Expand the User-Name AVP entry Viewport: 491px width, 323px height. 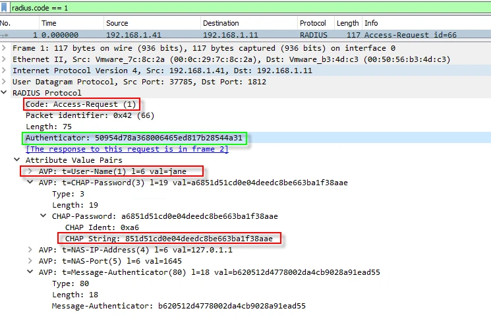(30, 171)
